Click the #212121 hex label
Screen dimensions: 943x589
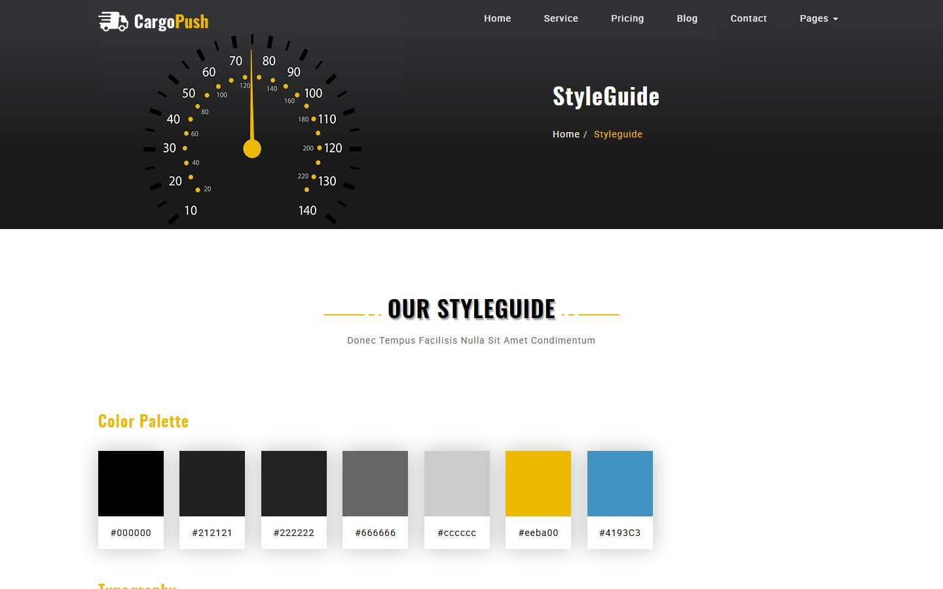coord(212,533)
